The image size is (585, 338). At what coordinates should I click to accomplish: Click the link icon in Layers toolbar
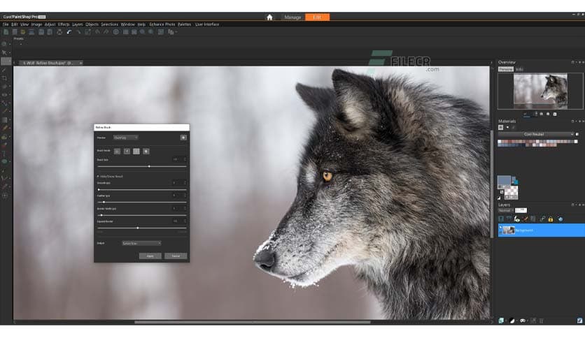(x=542, y=219)
